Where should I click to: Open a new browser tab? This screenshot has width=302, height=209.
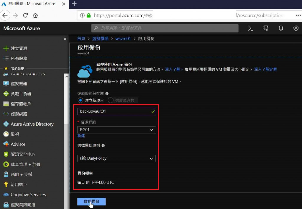[74, 4]
